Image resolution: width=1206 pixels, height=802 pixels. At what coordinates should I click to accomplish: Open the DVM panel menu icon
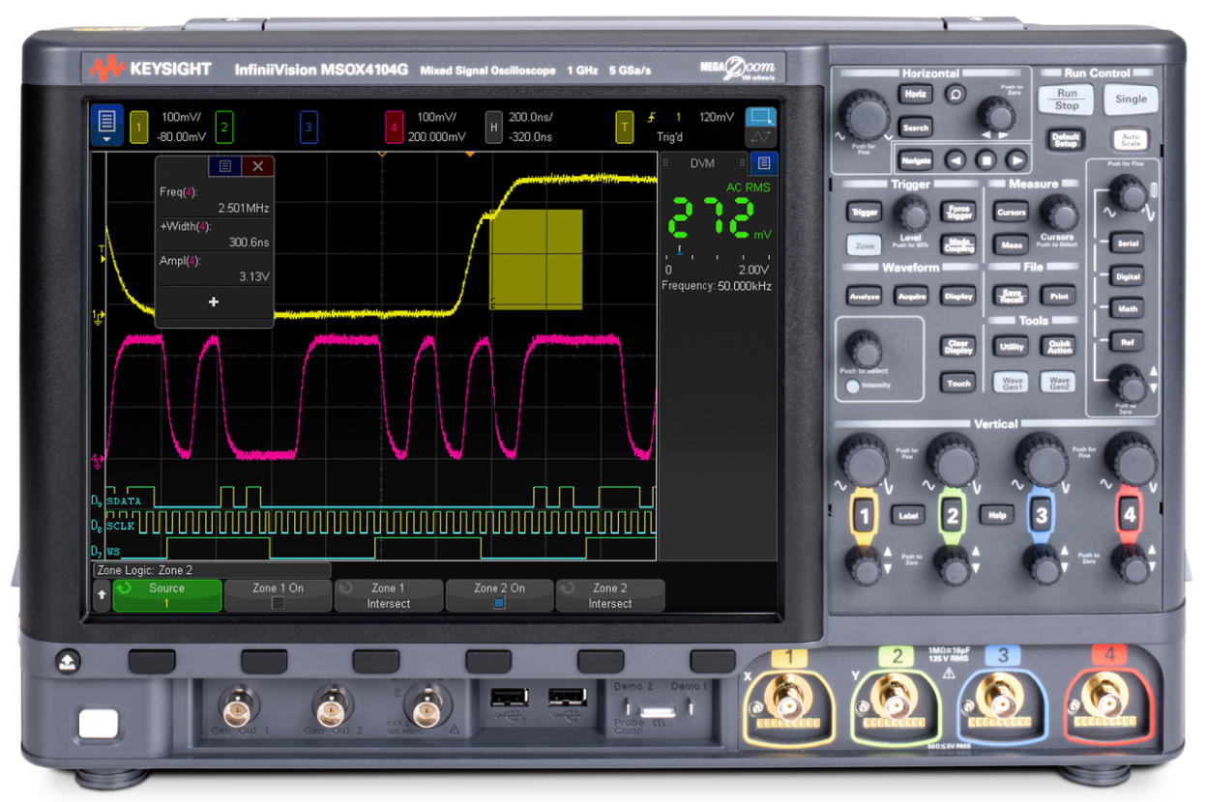pyautogui.click(x=763, y=164)
